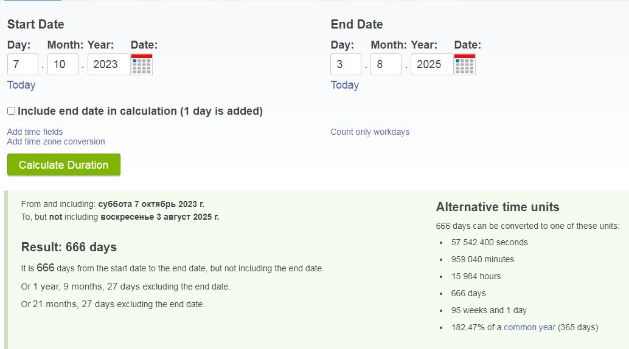Follow the common year link
Viewport: 629px width, 349px height.
(529, 327)
